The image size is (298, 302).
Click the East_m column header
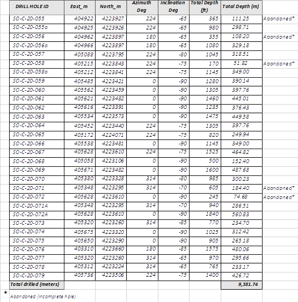[79, 8]
